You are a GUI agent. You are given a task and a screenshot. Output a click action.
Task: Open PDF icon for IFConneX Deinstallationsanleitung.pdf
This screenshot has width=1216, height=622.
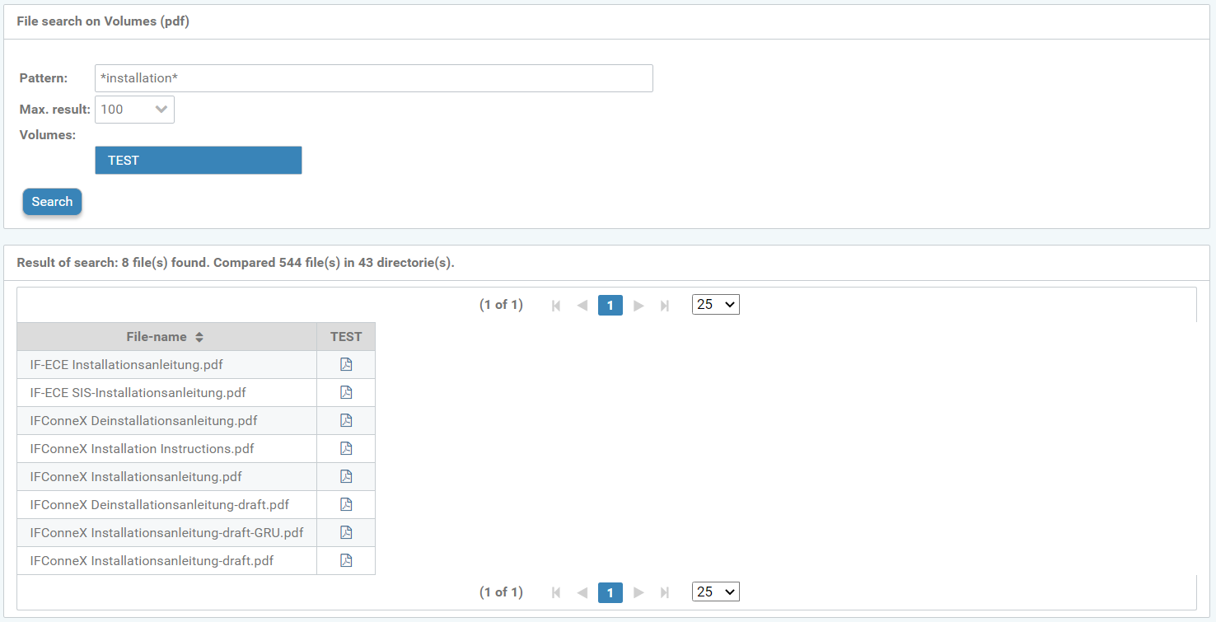(346, 420)
